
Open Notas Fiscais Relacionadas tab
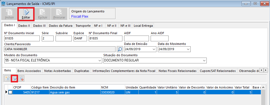177,71
